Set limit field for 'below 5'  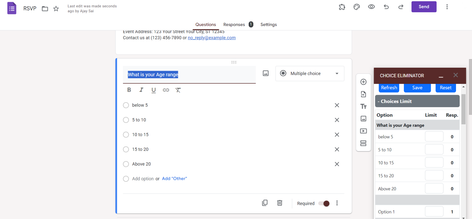(434, 137)
